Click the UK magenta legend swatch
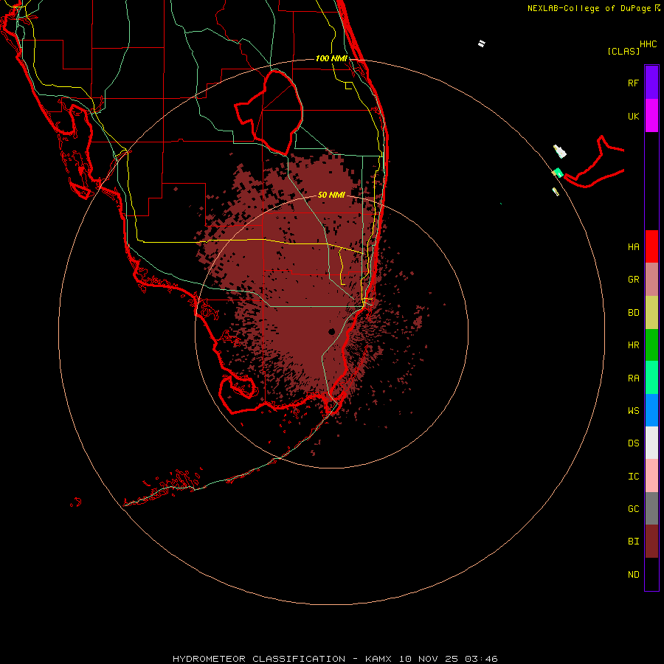The width and height of the screenshot is (664, 664). [651, 115]
